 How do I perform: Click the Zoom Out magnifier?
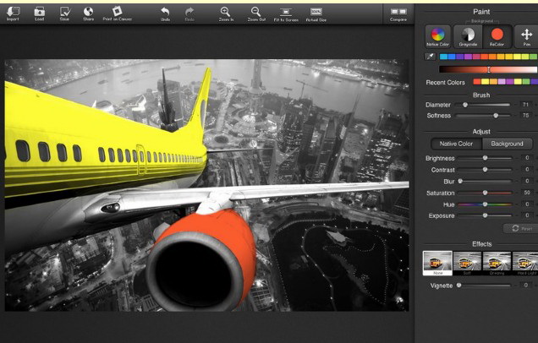click(255, 12)
